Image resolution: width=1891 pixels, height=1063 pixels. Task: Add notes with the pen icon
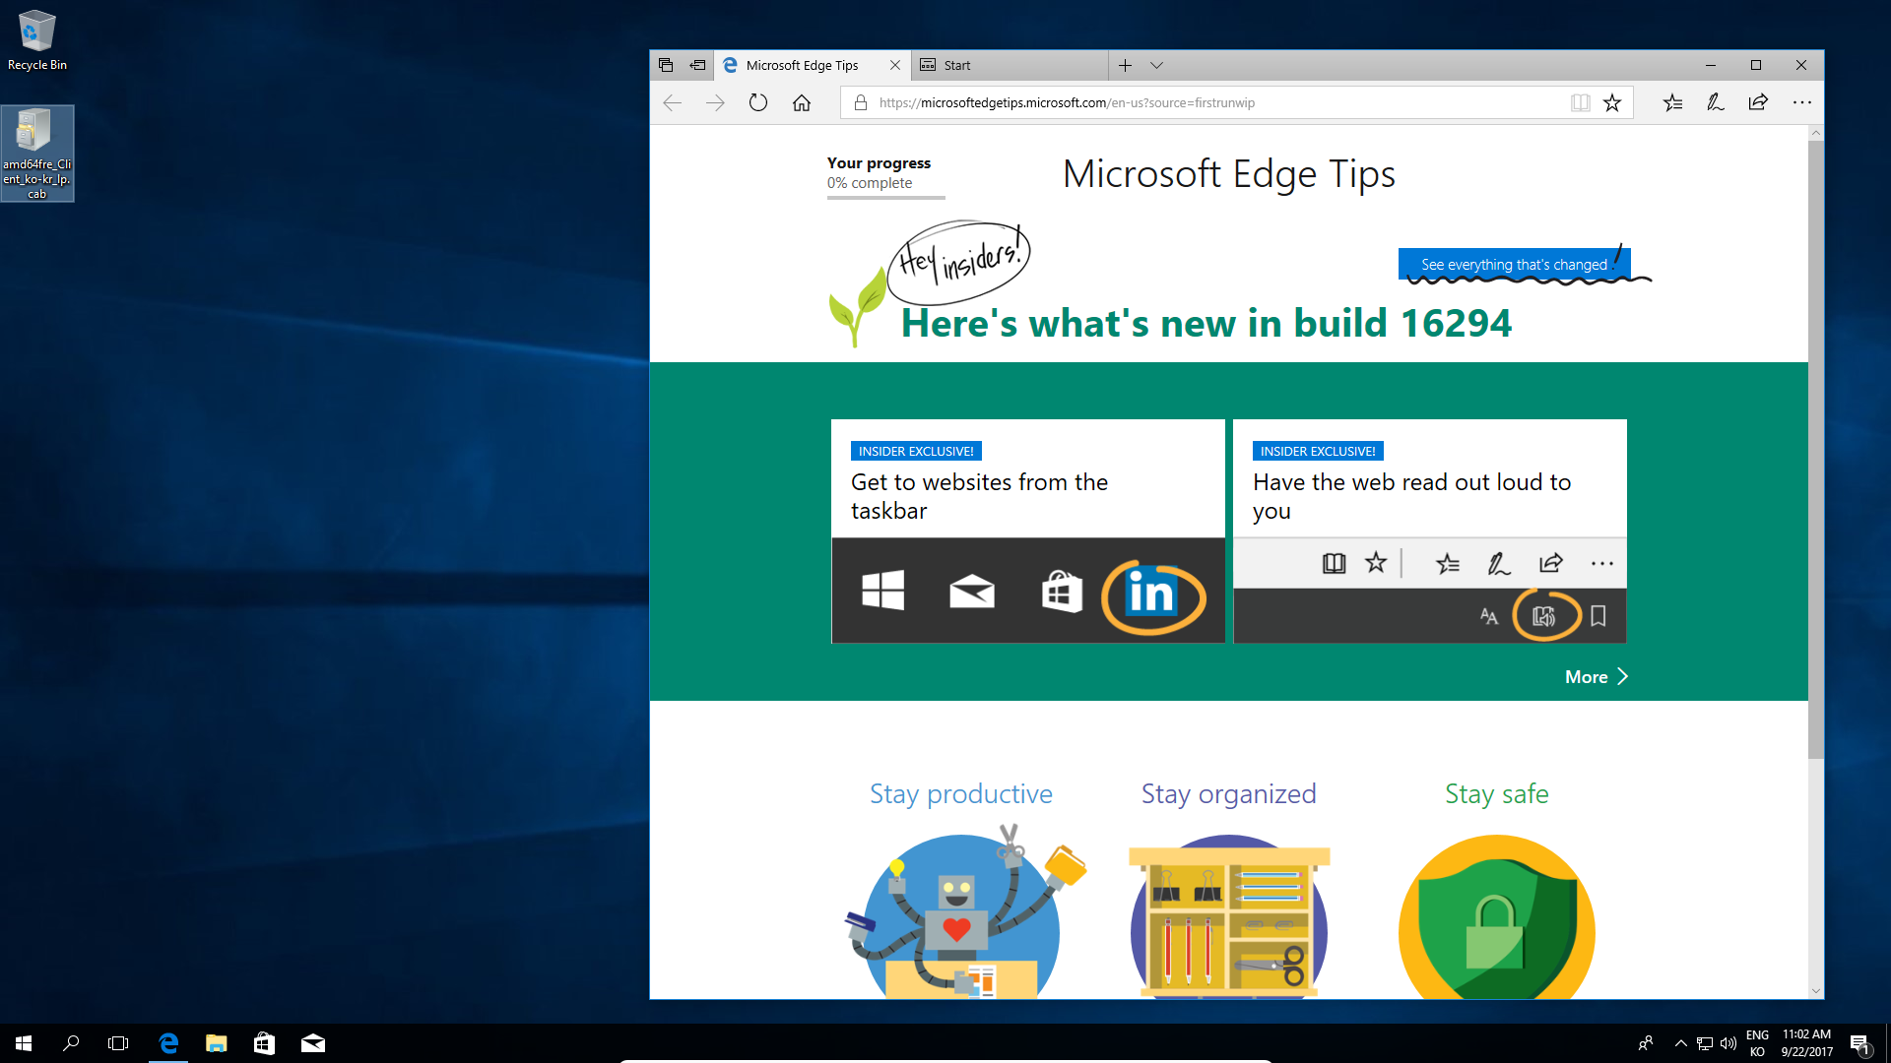tap(1715, 102)
